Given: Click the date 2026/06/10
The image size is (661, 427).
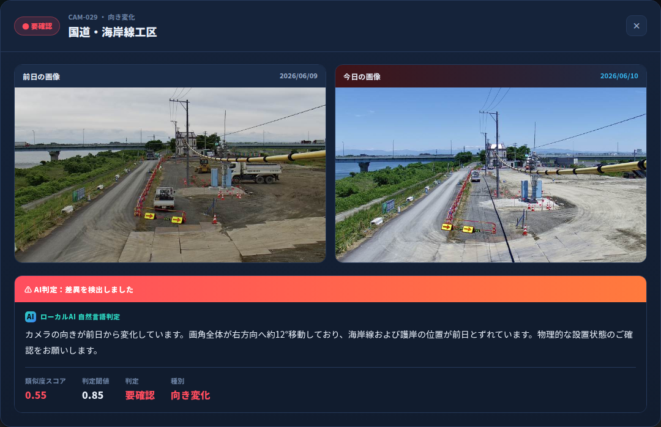Looking at the screenshot, I should [619, 76].
